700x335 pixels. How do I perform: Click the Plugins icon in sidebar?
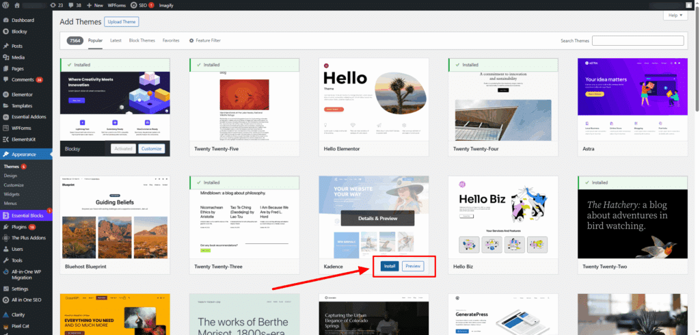click(x=5, y=227)
